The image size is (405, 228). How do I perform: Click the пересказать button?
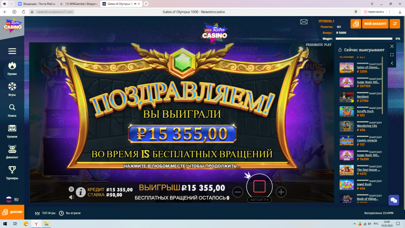pyautogui.click(x=374, y=12)
